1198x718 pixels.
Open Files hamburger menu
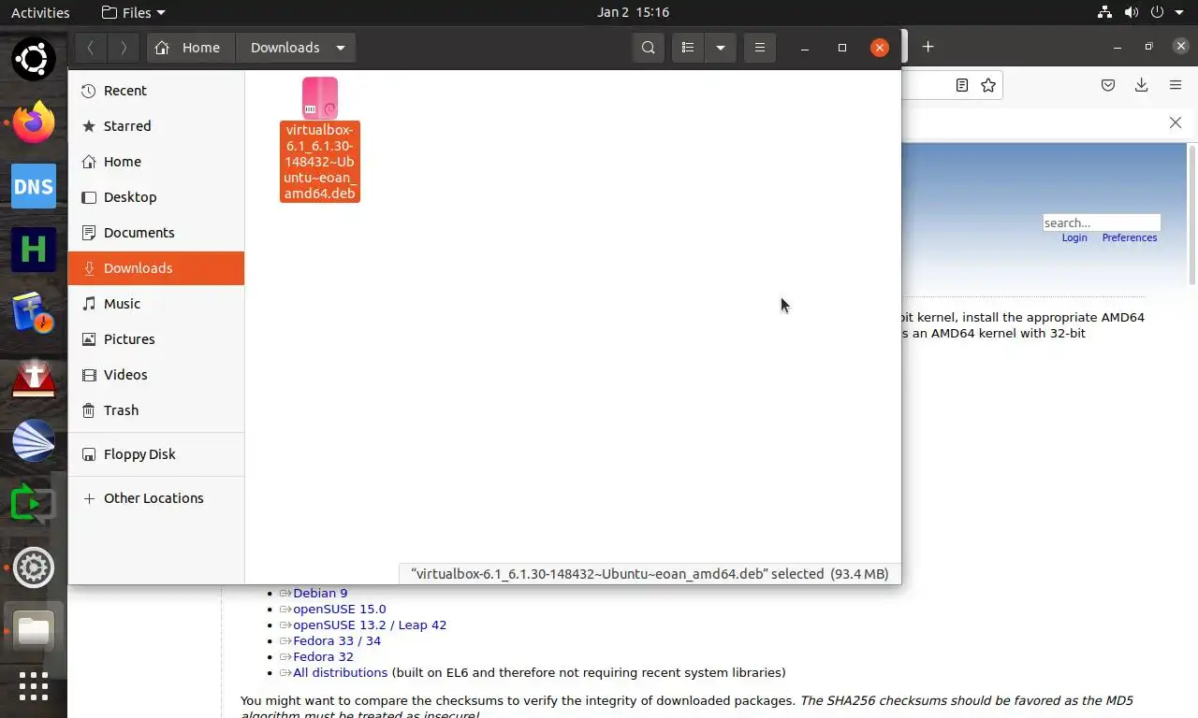click(760, 48)
